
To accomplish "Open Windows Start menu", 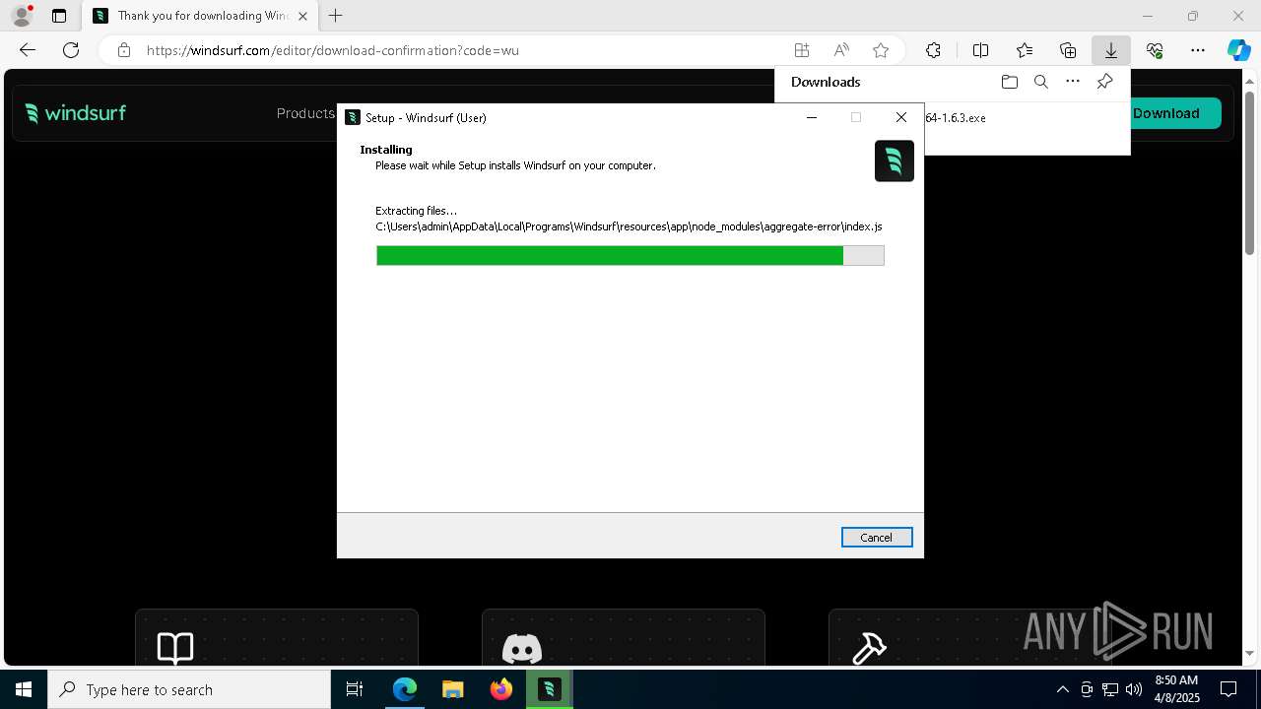I will 24,689.
